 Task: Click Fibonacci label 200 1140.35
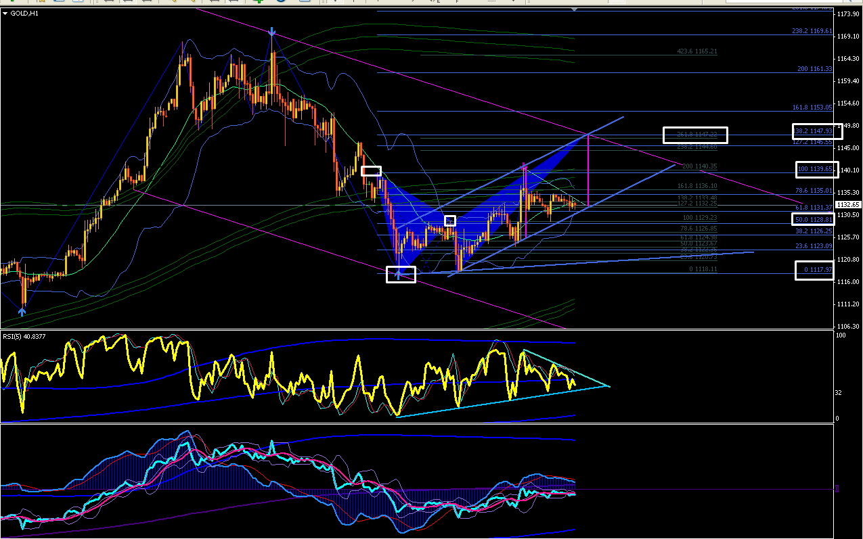699,166
